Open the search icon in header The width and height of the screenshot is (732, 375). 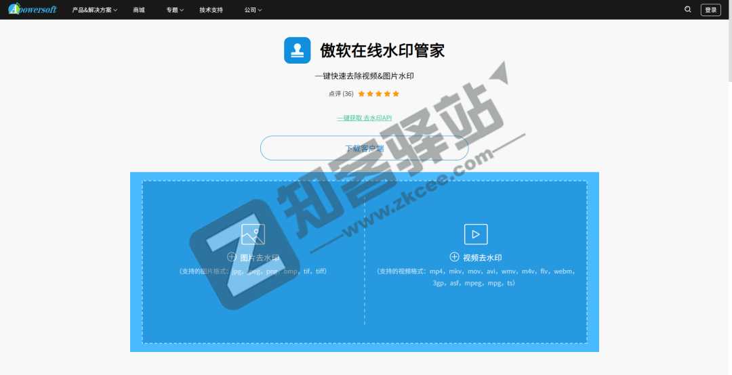coord(688,9)
